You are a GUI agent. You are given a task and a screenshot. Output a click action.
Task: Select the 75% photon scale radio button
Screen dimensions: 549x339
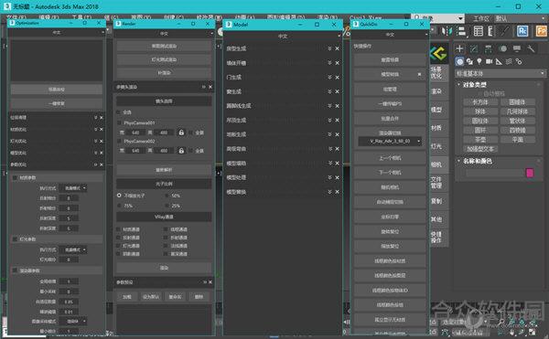pos(119,206)
